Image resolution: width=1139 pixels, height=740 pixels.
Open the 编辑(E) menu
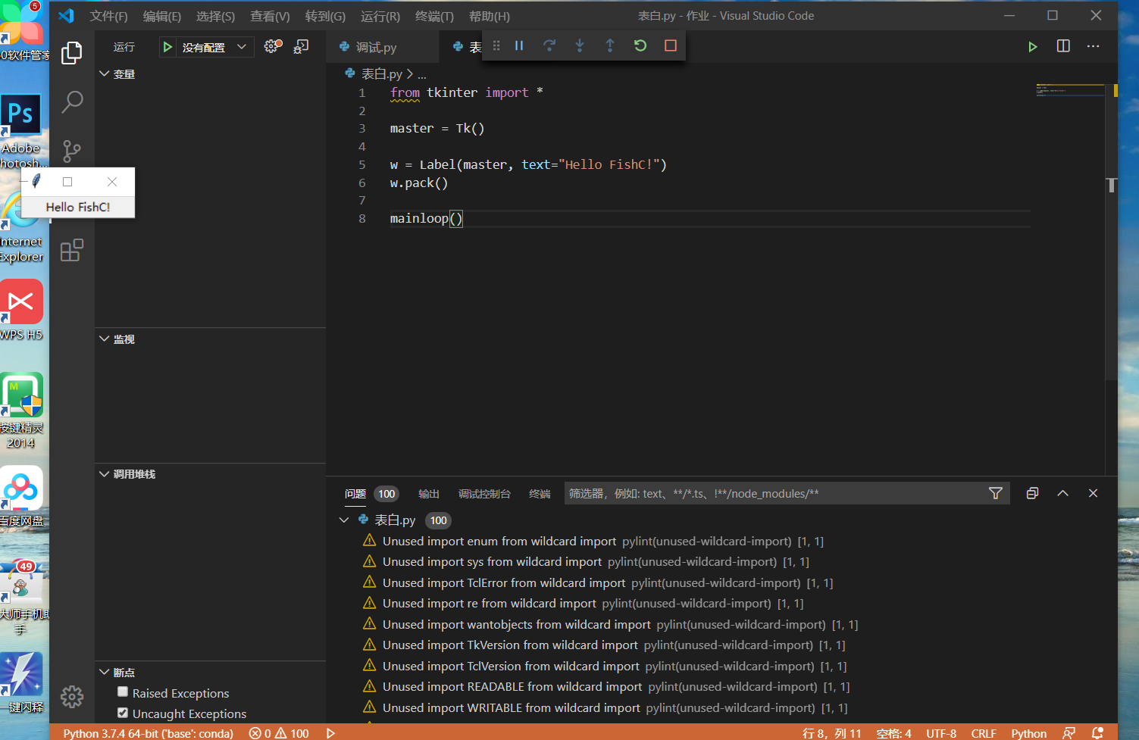(x=162, y=16)
